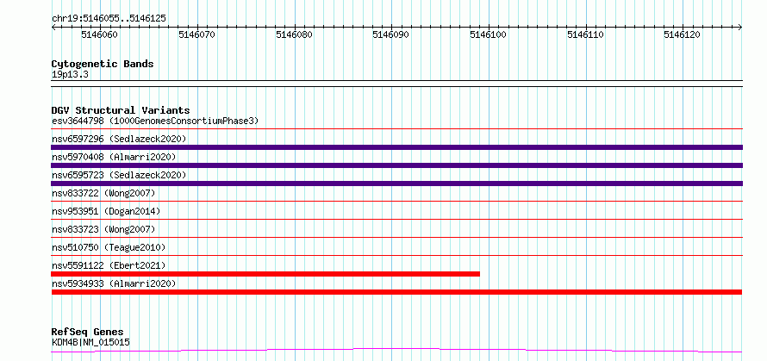Open variant esv3644798 (1000GenomesConsortiumPhase3)

coord(155,121)
